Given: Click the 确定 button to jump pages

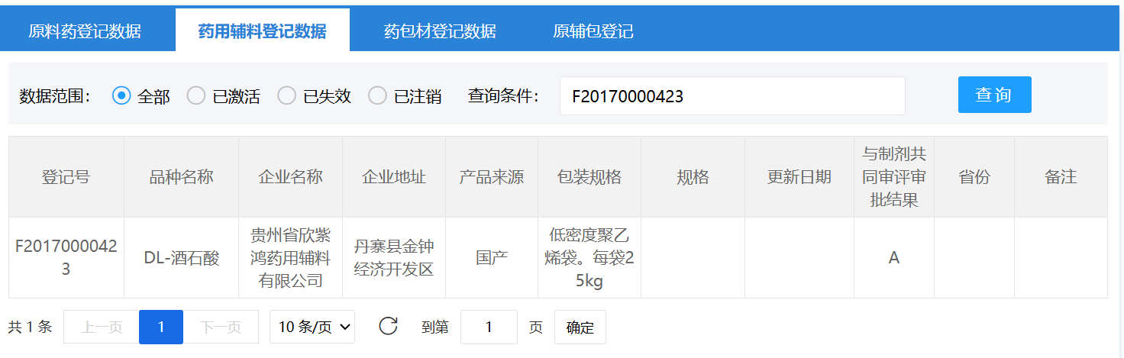Looking at the screenshot, I should [580, 327].
